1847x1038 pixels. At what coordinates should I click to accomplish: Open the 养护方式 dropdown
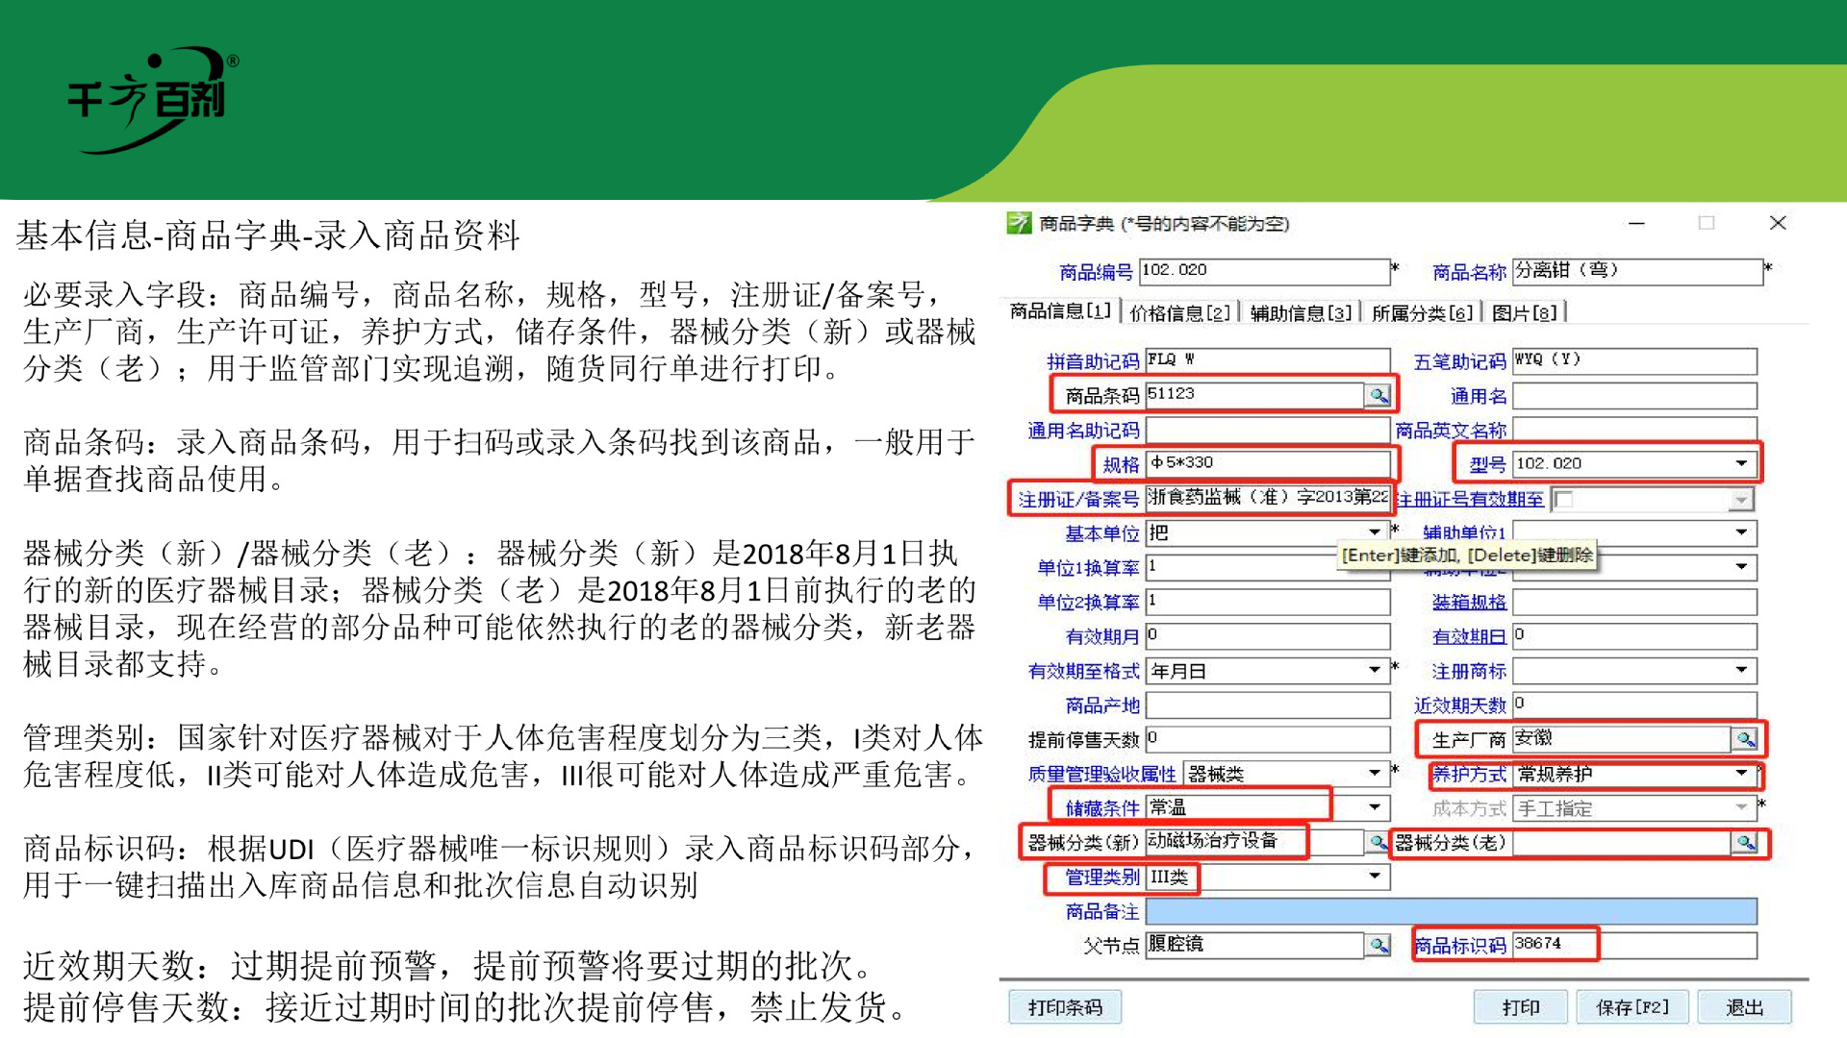[x=1741, y=773]
